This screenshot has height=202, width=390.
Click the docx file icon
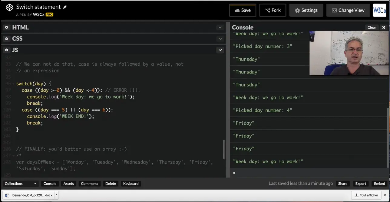(7, 195)
